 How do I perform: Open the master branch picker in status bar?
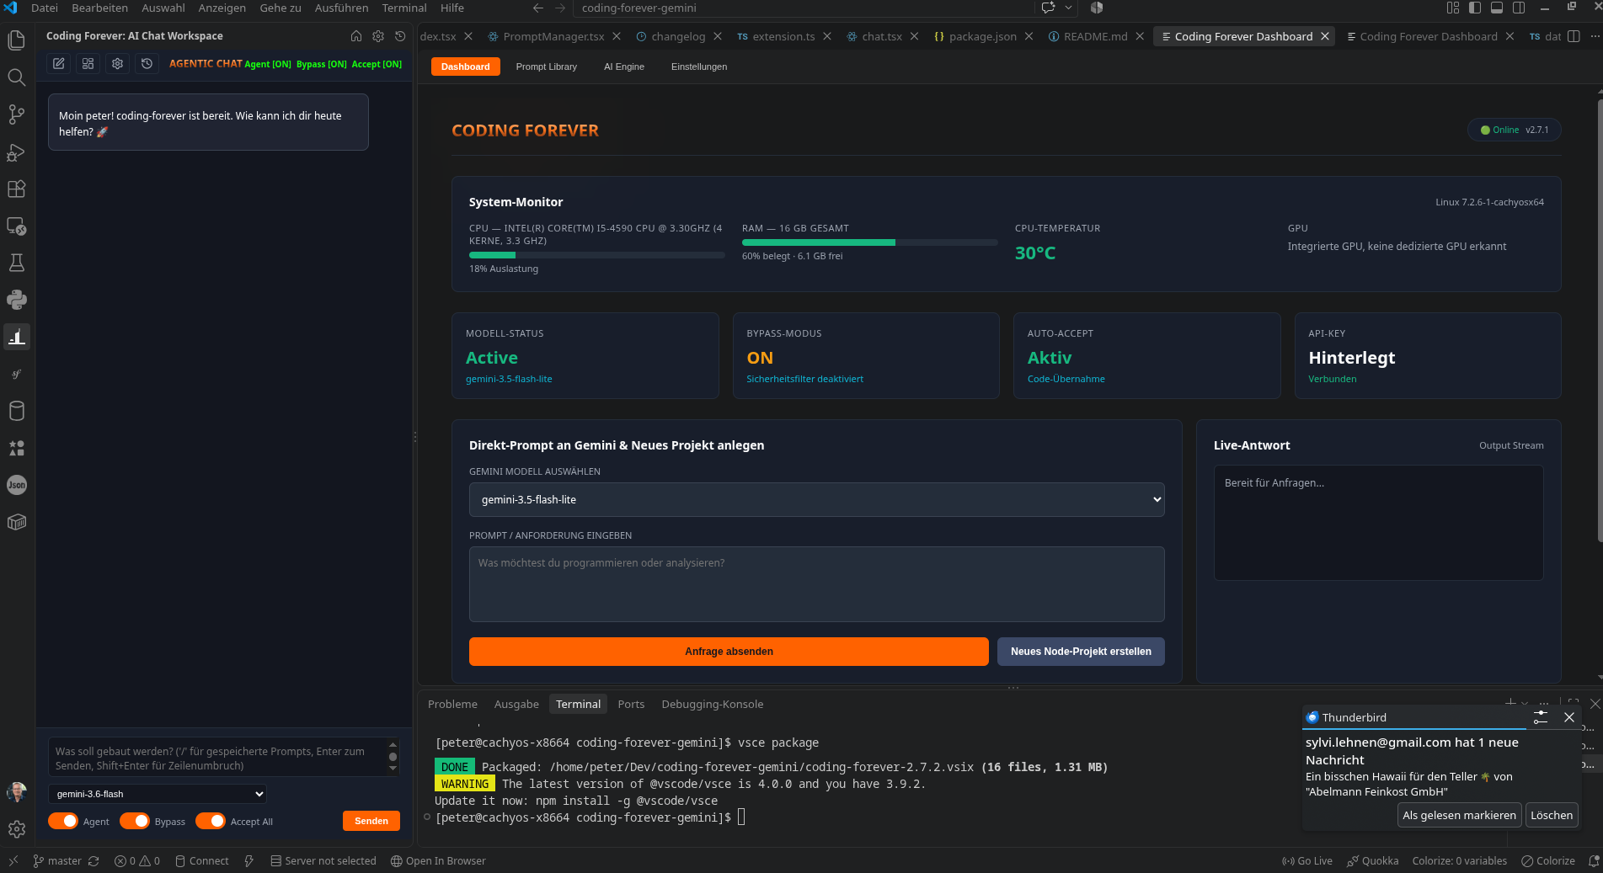click(57, 860)
